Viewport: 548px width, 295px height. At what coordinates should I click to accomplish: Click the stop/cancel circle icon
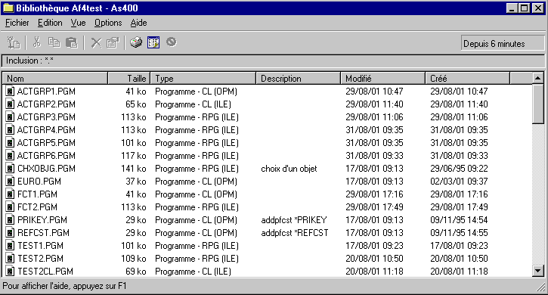tap(172, 42)
